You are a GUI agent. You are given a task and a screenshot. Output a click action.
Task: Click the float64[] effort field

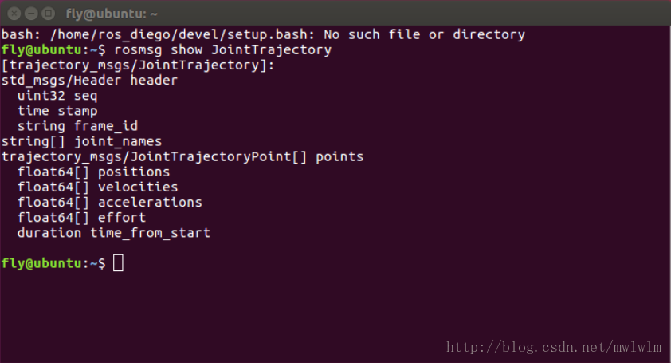pos(81,218)
